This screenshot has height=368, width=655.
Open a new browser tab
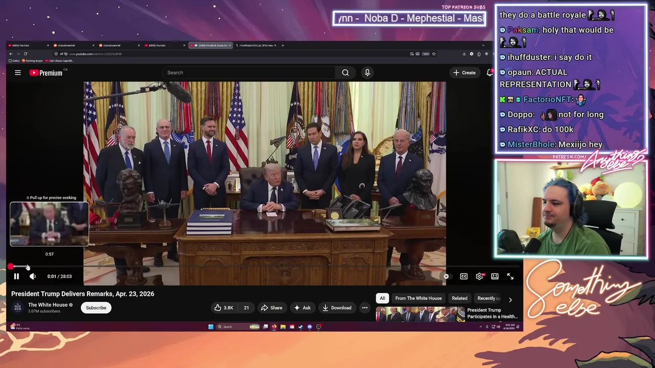(283, 45)
